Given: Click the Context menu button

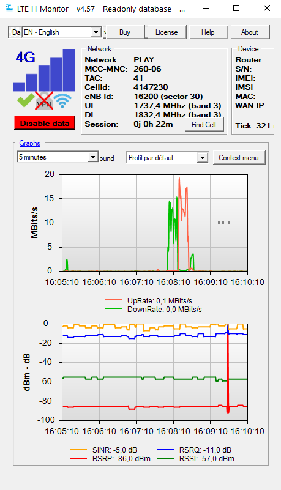Looking at the screenshot, I should pos(239,158).
